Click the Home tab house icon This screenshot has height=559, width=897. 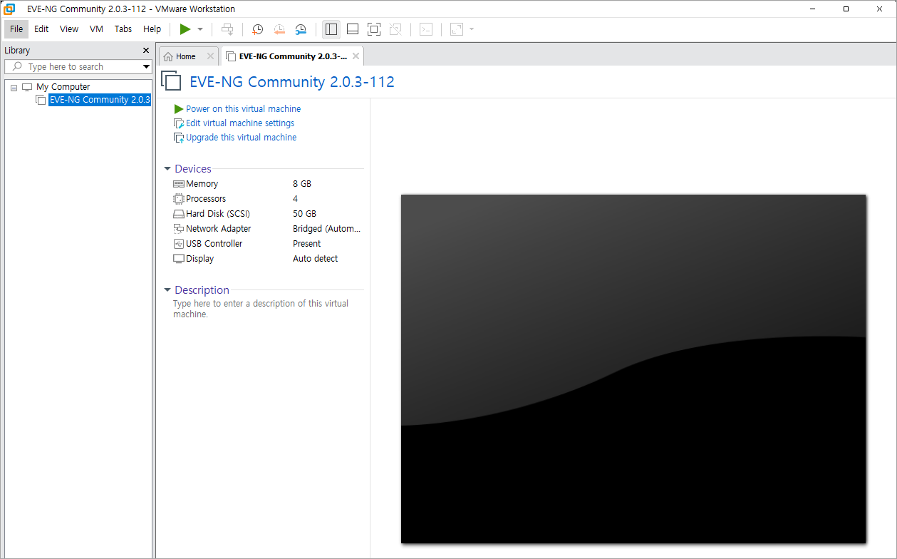tap(169, 56)
